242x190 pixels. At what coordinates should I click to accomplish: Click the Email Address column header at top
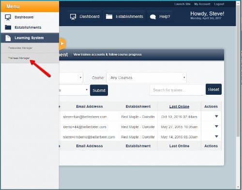[x=90, y=106]
